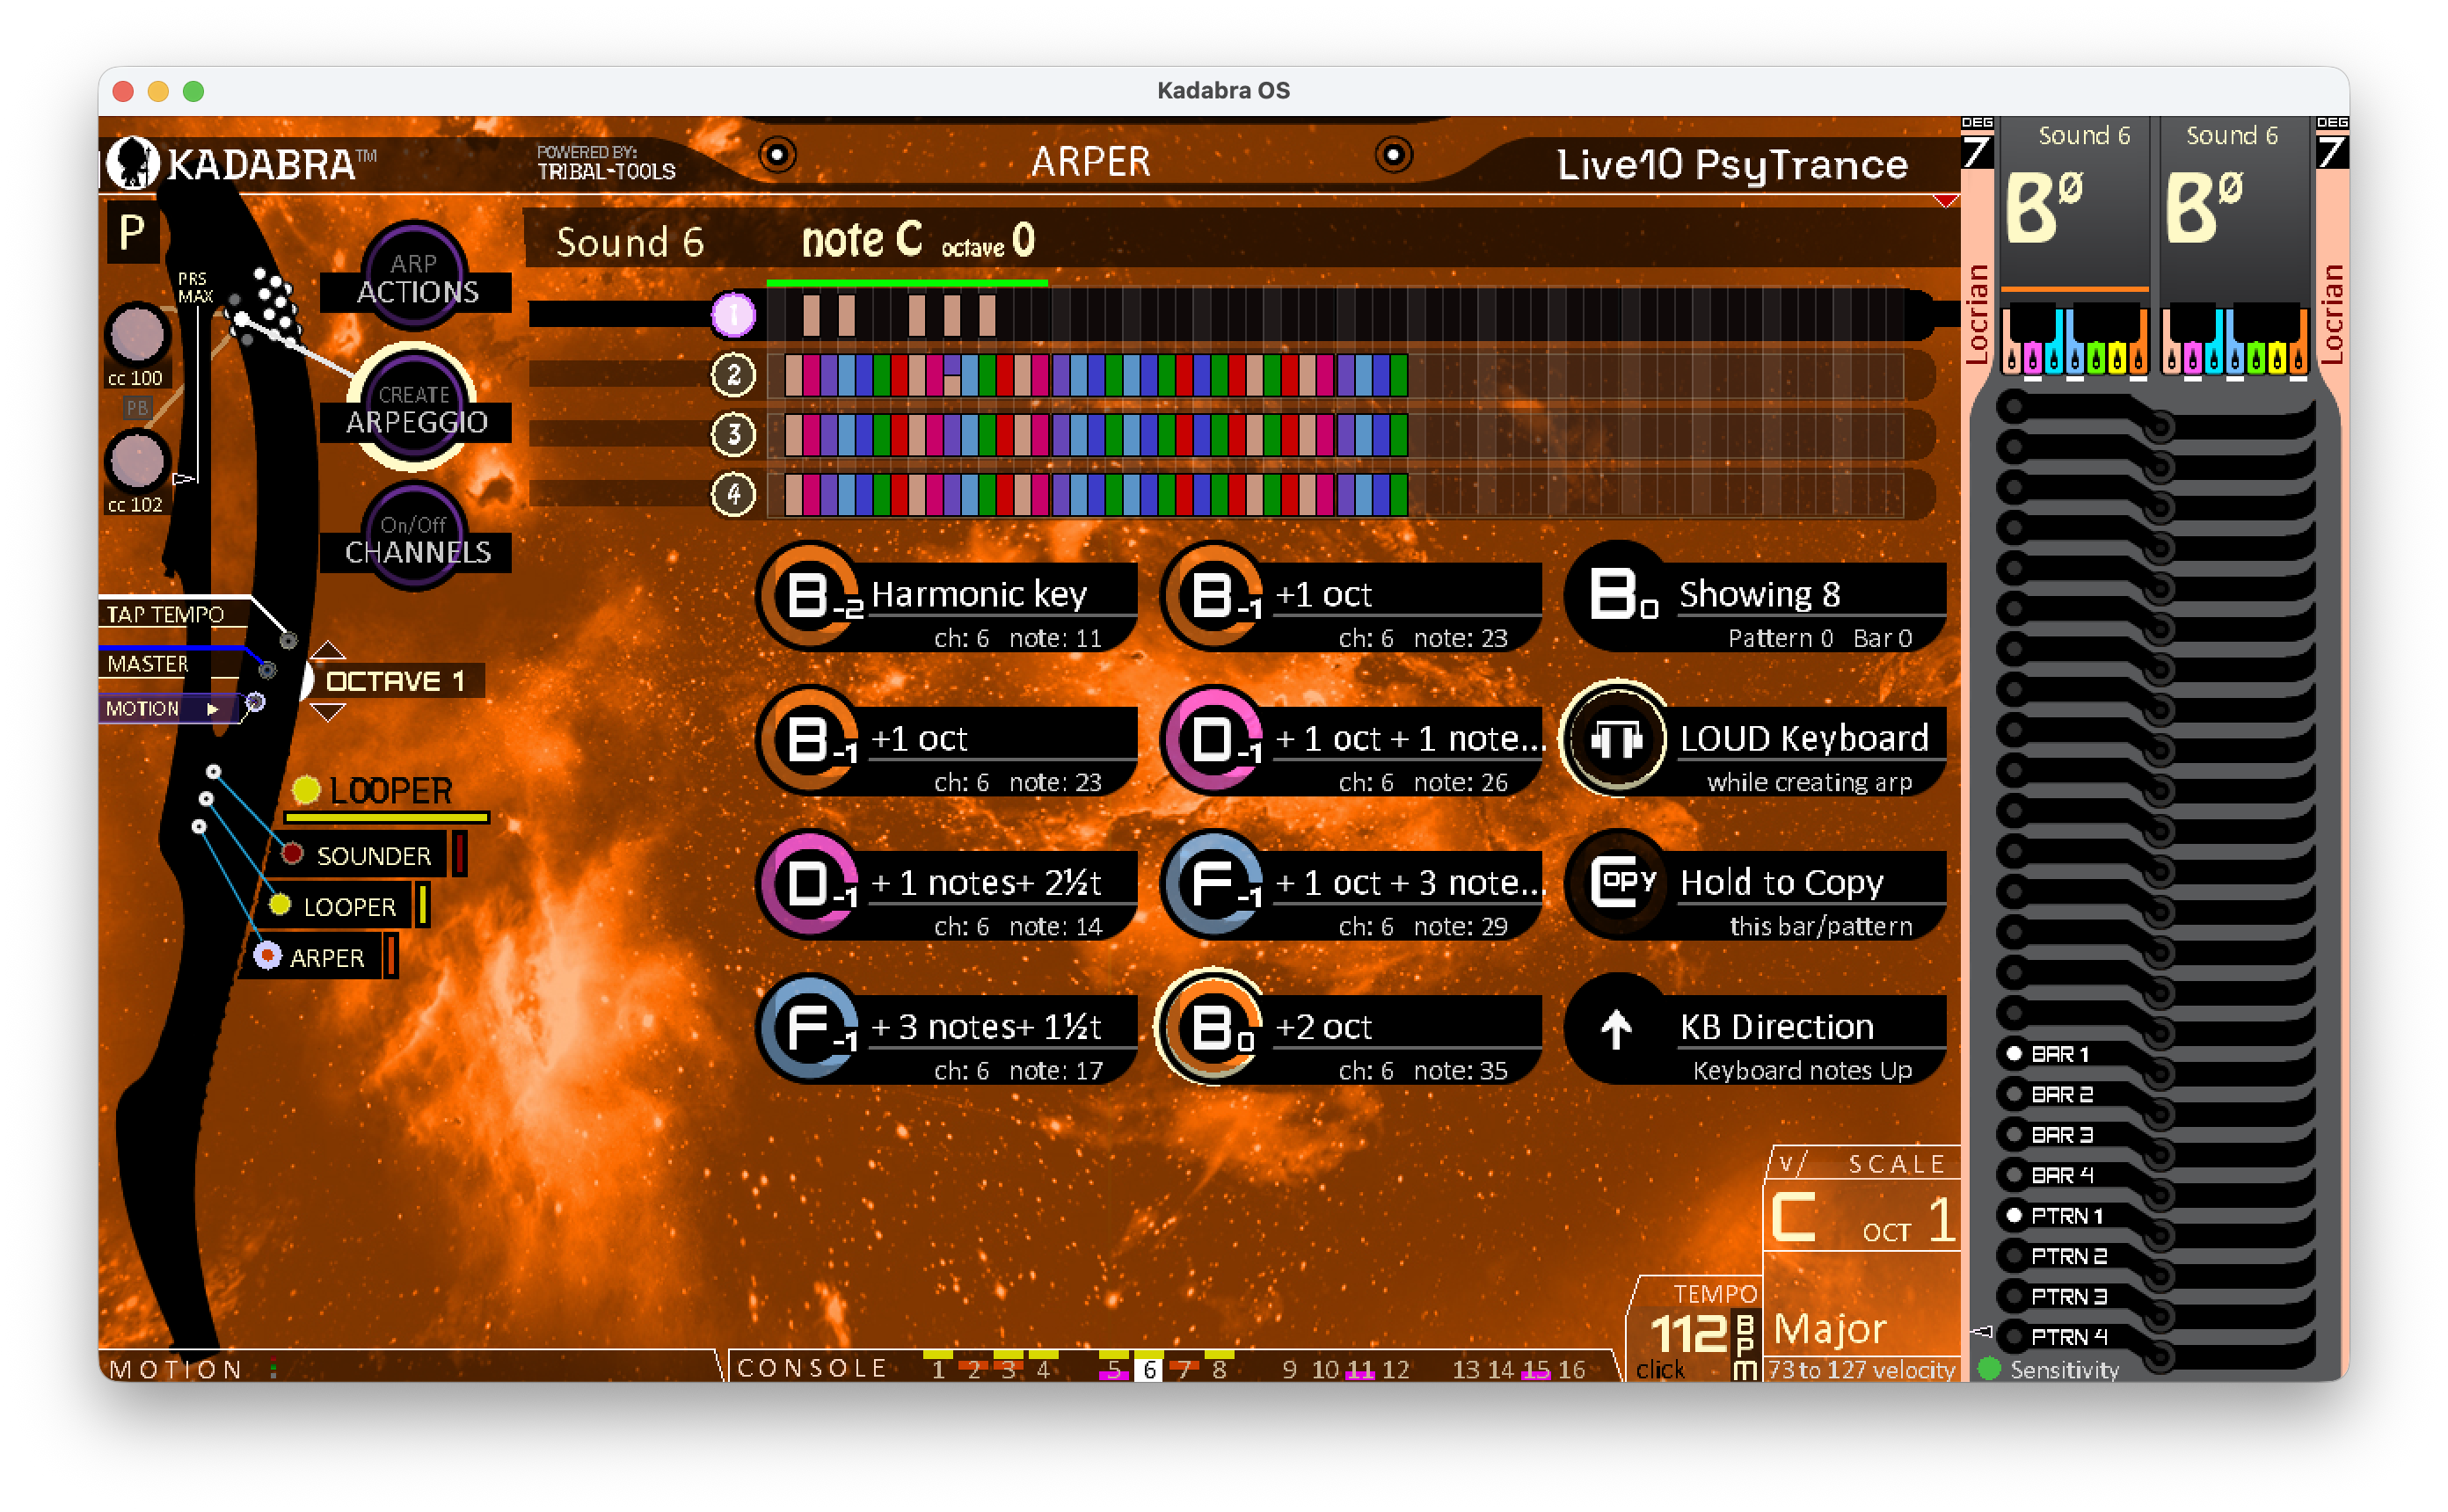2448x1512 pixels.
Task: Switch to console channel 8
Action: point(1219,1369)
